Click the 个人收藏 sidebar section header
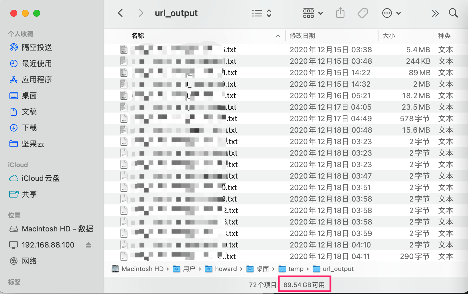 (x=21, y=34)
